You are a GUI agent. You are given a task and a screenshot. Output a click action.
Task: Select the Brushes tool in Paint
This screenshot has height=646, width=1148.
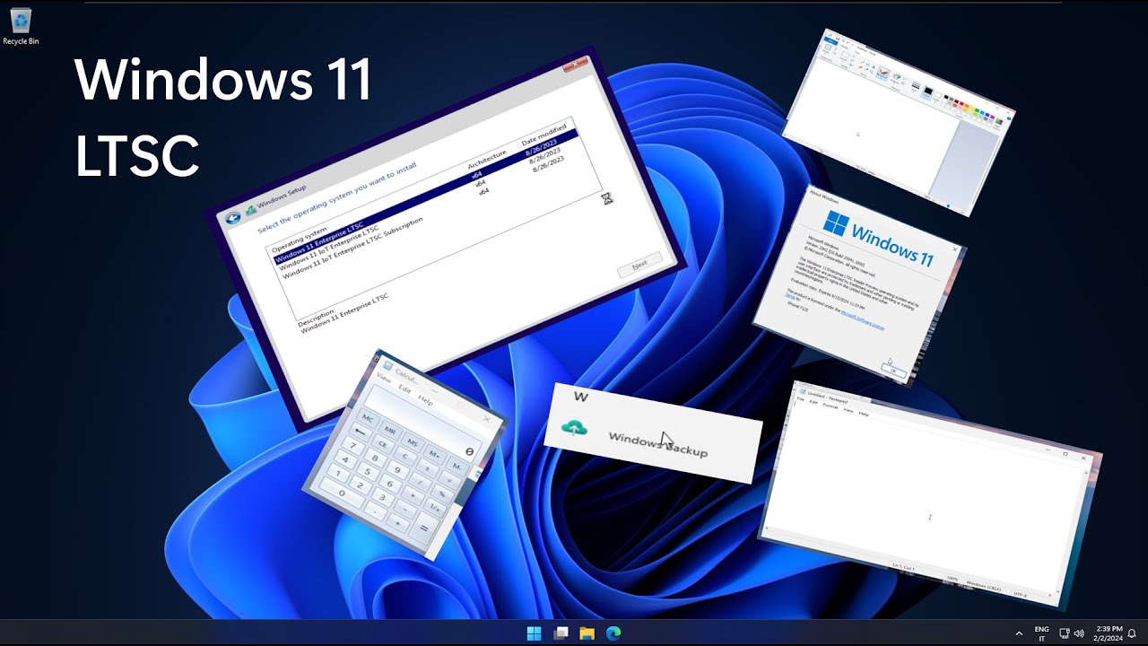click(883, 74)
